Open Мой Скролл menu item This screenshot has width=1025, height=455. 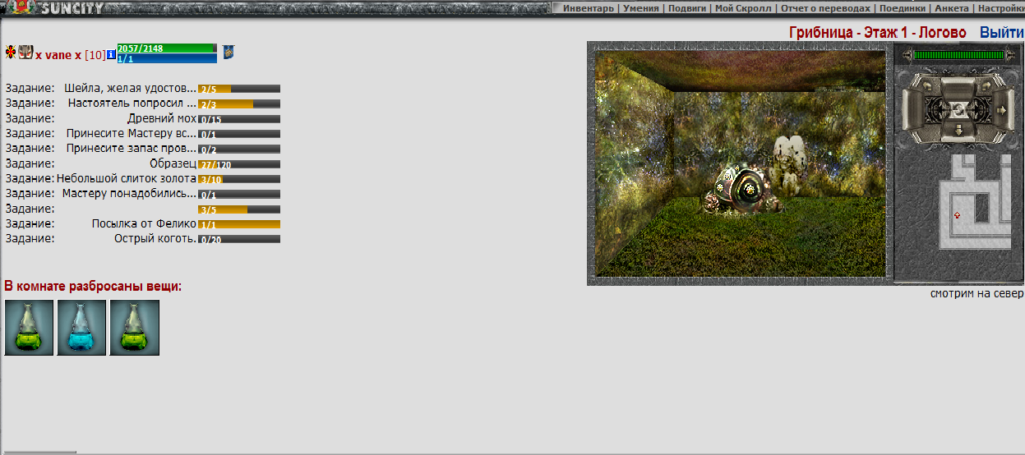tap(743, 8)
